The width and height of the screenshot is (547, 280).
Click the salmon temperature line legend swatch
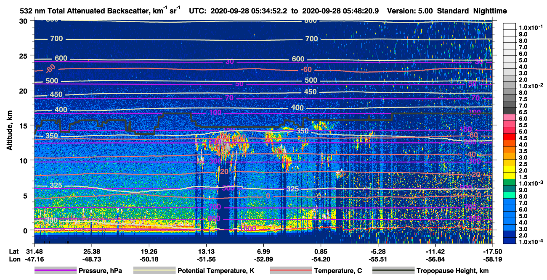[291, 271]
